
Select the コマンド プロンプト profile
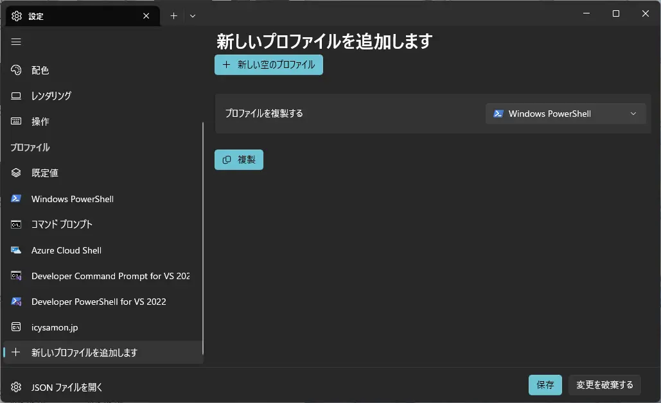pos(103,225)
